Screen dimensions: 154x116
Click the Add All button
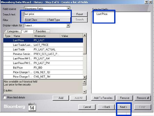[78, 98]
